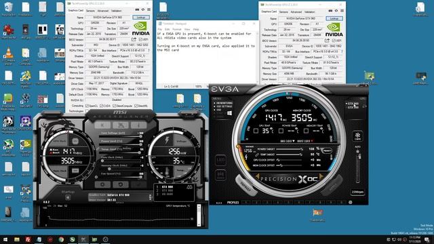
Task: Click Afterburner apply checkmark button
Action: click(138, 184)
